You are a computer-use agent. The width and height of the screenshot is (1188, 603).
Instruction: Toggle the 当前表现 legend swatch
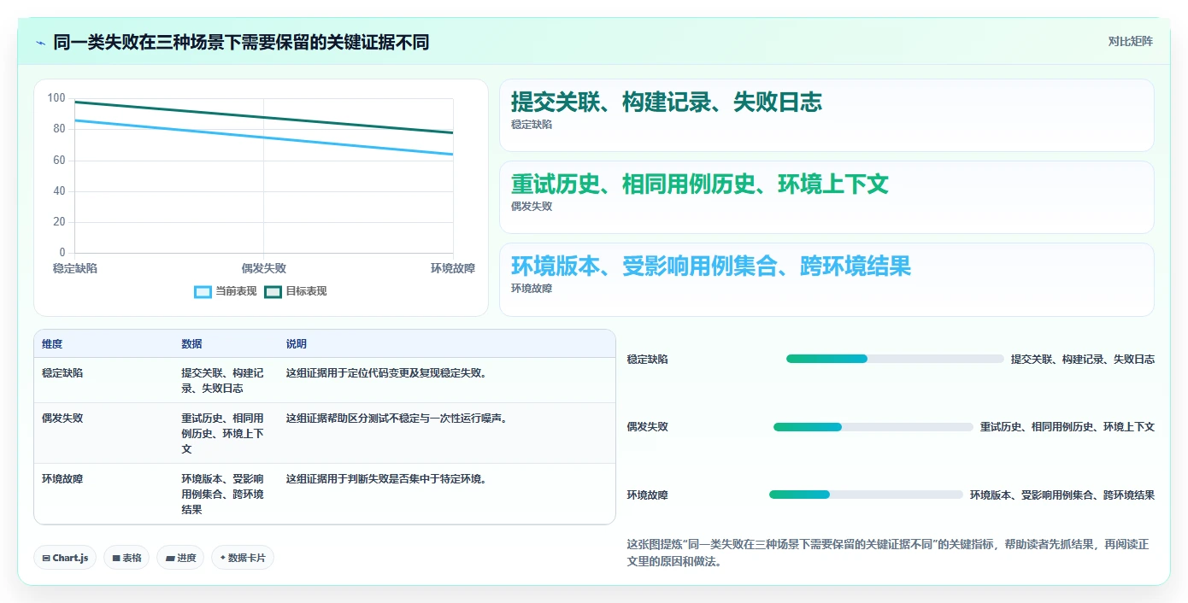coord(203,291)
